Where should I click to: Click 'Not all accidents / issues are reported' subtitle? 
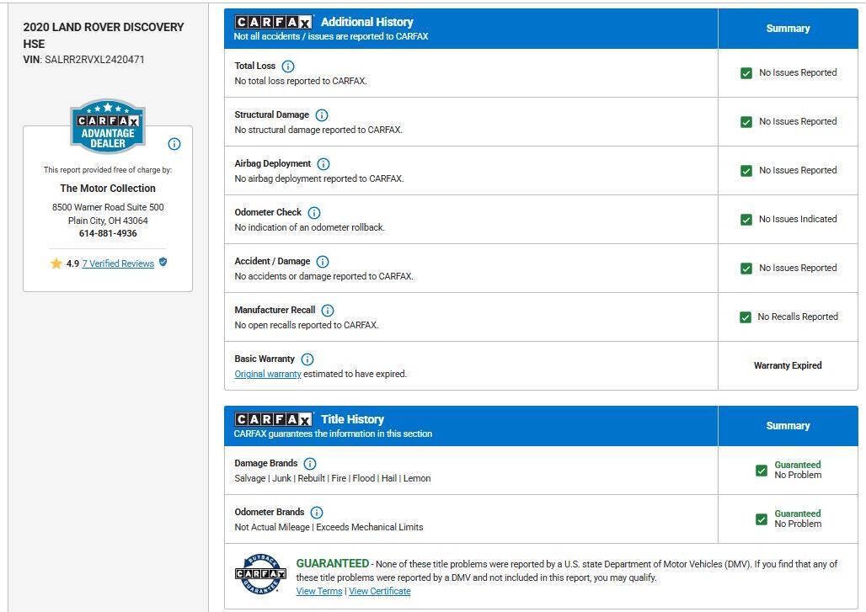coord(331,36)
